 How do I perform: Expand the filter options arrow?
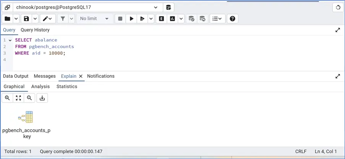(x=71, y=19)
